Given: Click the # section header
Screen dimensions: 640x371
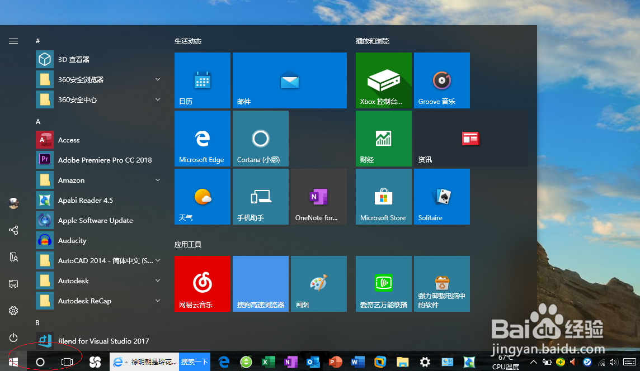Looking at the screenshot, I should (37, 41).
